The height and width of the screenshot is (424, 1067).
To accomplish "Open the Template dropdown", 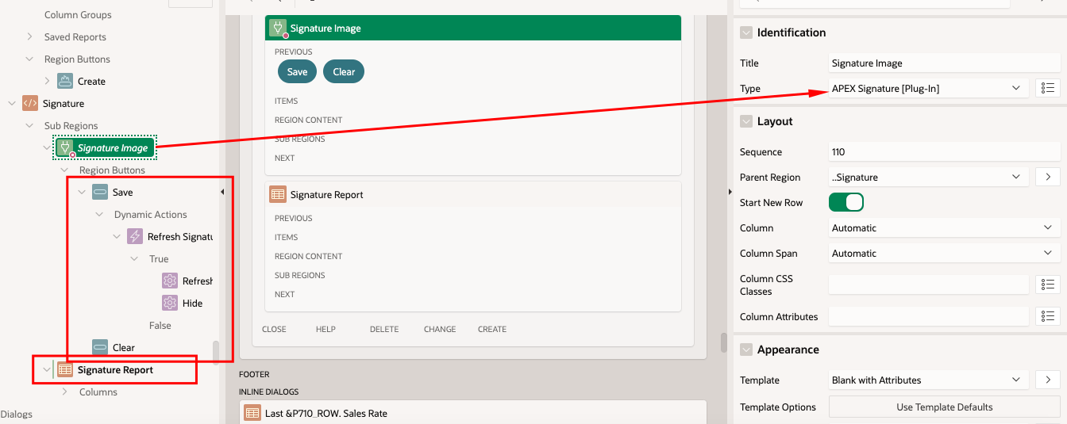I will (928, 380).
